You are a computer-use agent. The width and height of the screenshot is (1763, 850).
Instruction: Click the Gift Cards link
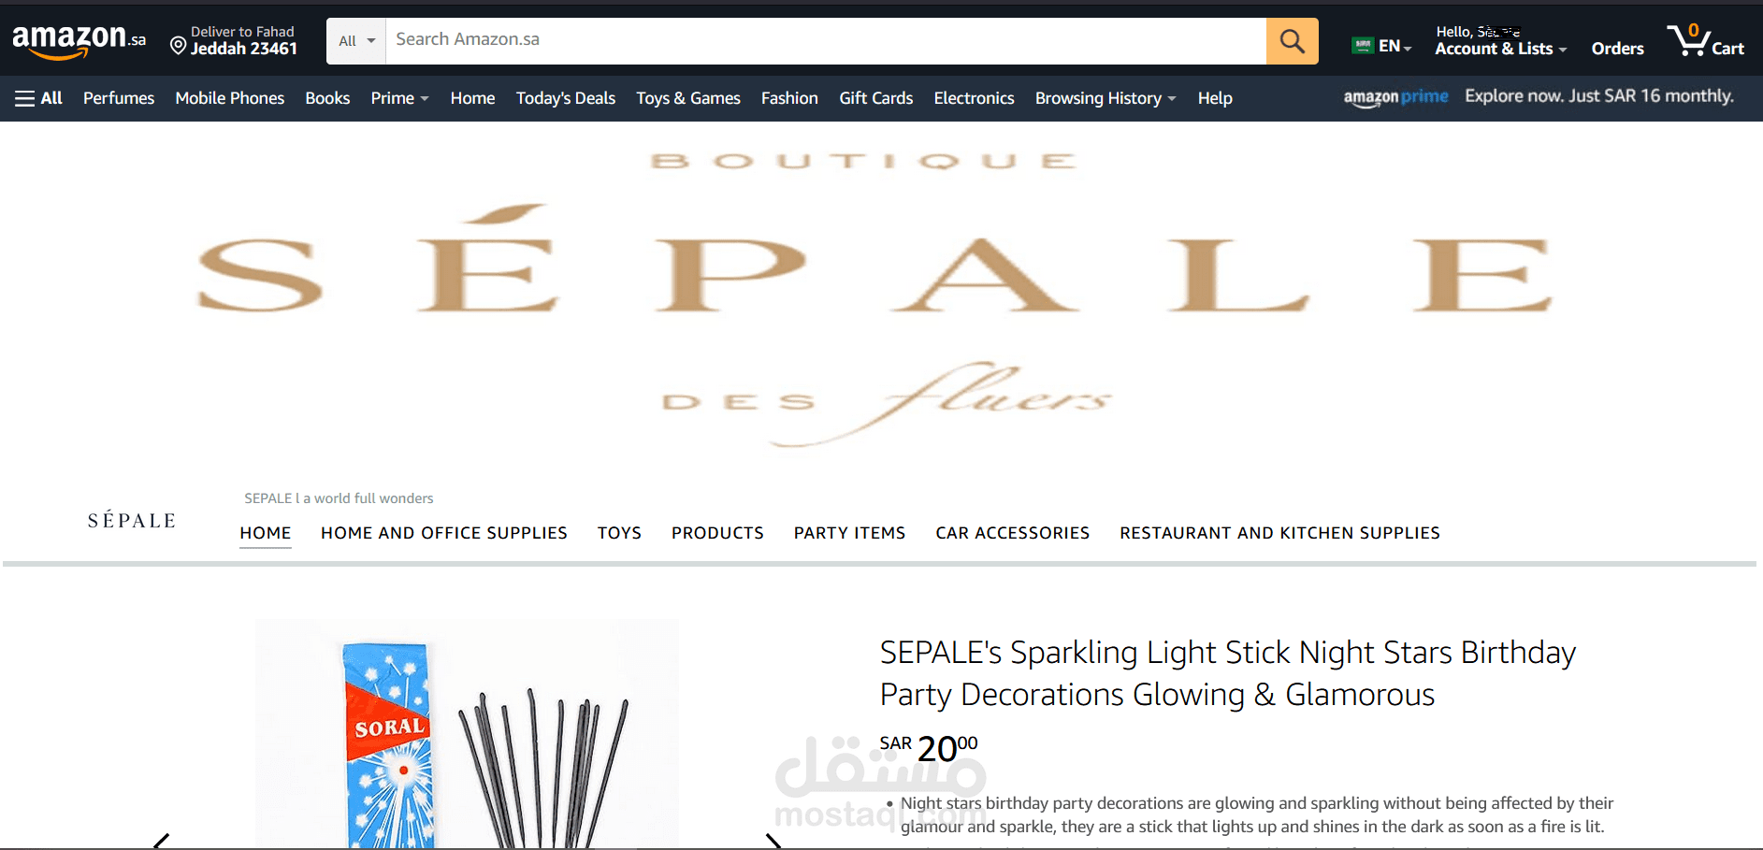[x=875, y=98]
